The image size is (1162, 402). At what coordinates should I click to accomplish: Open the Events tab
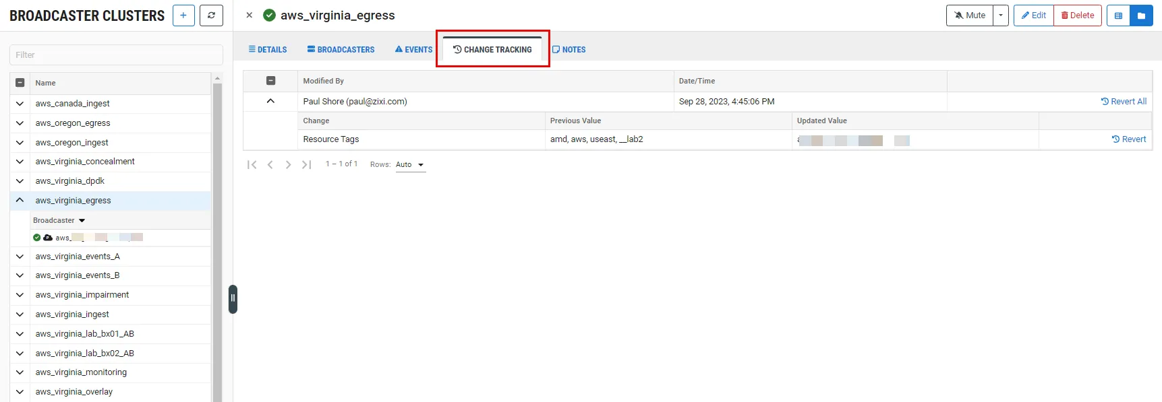click(413, 50)
